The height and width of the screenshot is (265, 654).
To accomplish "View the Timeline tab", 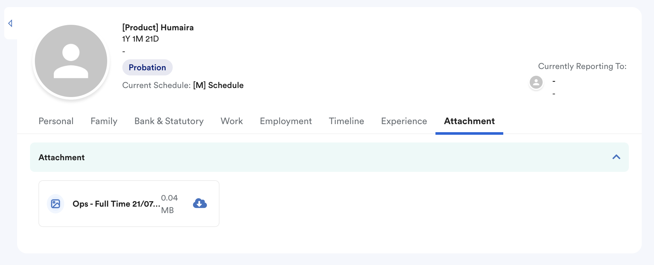I will 346,121.
